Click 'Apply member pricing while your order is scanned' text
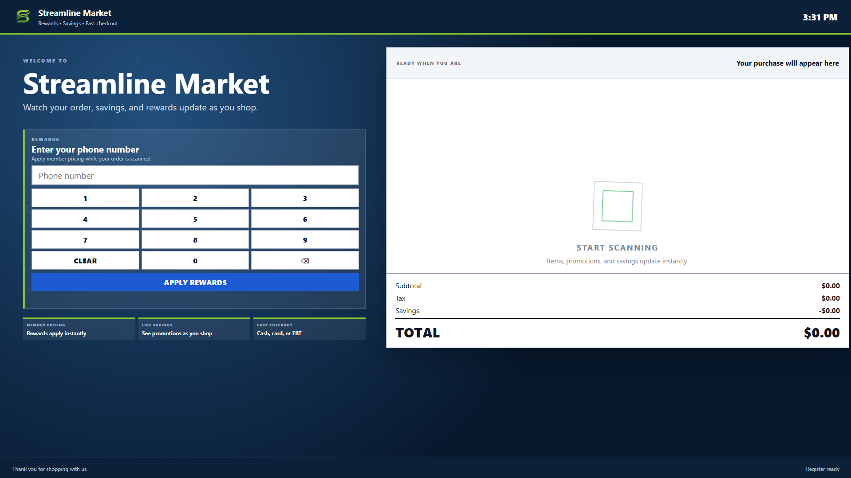 point(91,159)
